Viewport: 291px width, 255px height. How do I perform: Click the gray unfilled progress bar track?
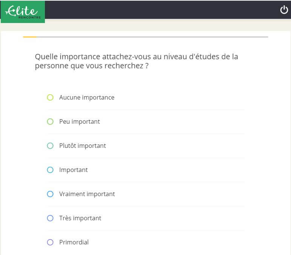pos(151,37)
